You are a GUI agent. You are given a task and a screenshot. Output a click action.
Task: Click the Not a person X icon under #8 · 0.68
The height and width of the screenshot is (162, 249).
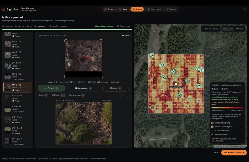point(13,79)
